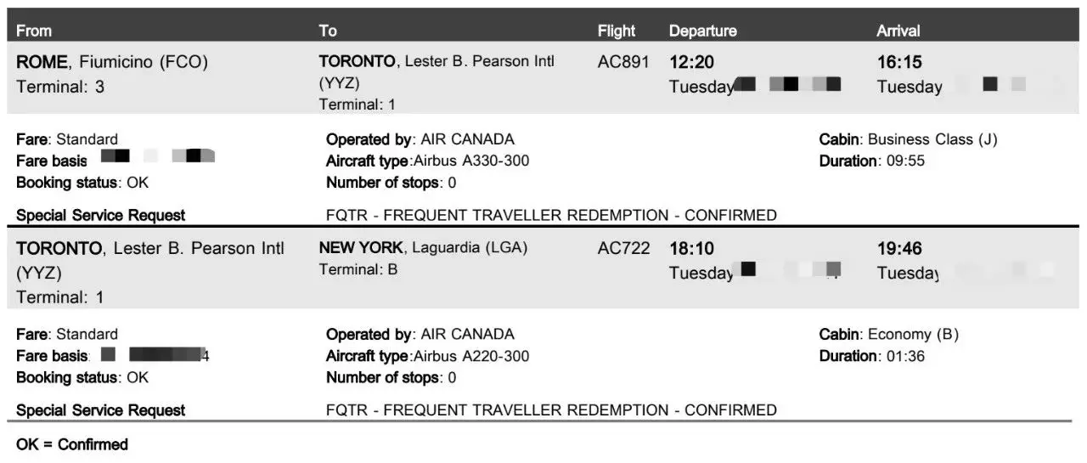The width and height of the screenshot is (1087, 463).
Task: Select the Flight column header
Action: pos(617,31)
